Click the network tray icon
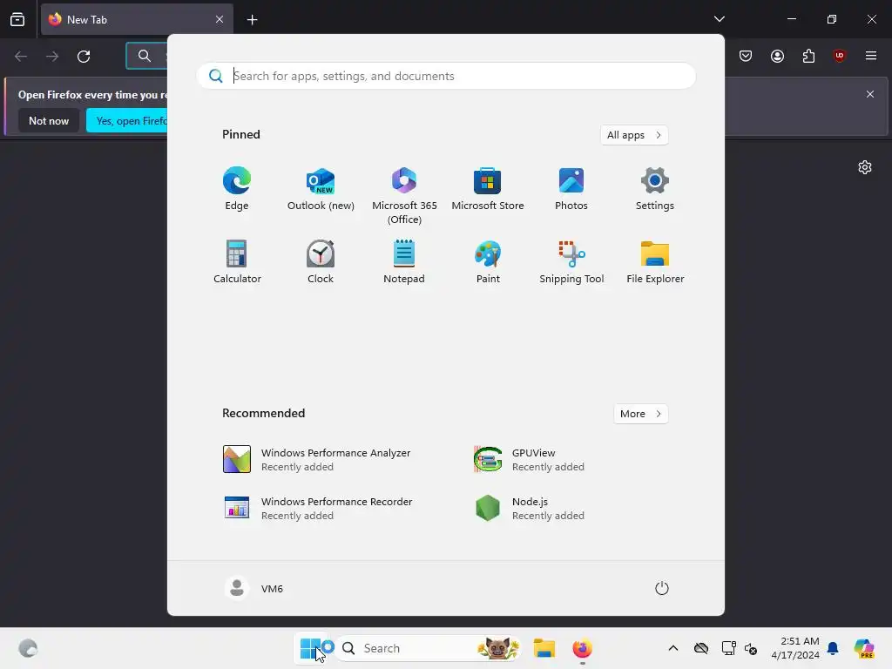892x669 pixels. (x=728, y=648)
